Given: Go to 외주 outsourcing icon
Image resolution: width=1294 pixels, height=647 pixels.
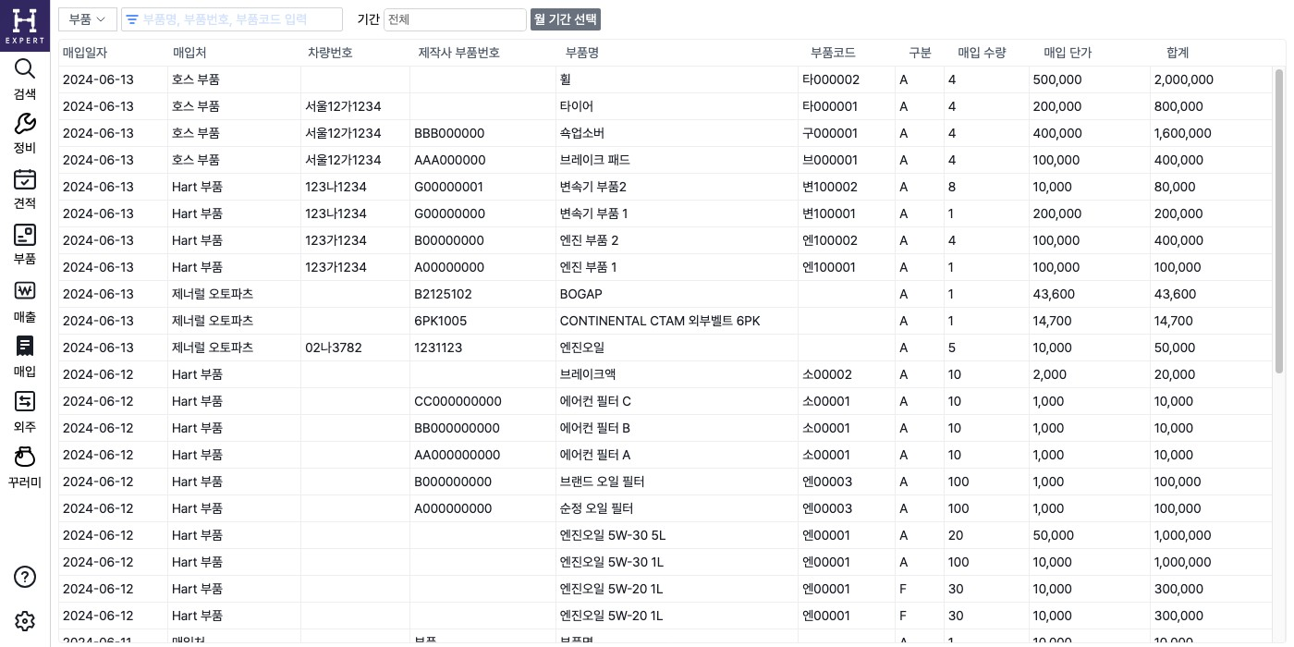Looking at the screenshot, I should (x=25, y=411).
